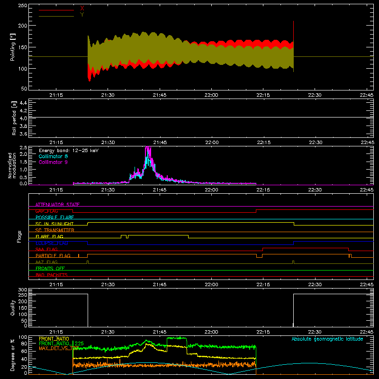The width and height of the screenshot is (379, 379).
Task: Click the 4.4 tick on Roll period axis
Action: coord(23,103)
